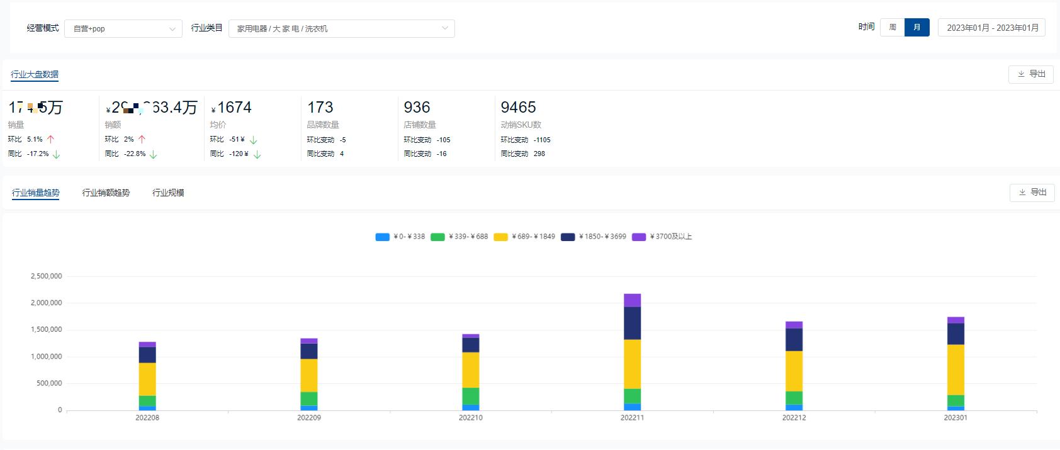1060x450 pixels.
Task: Toggle the ¥0-¥338 legend series
Action: (x=400, y=237)
